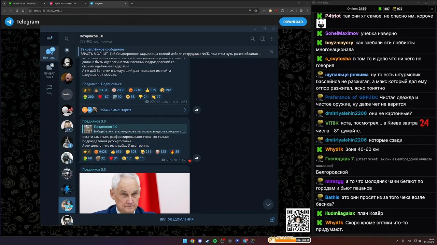The width and height of the screenshot is (437, 245).
Task: Click the blue DOWNLOAD button
Action: pyautogui.click(x=293, y=22)
